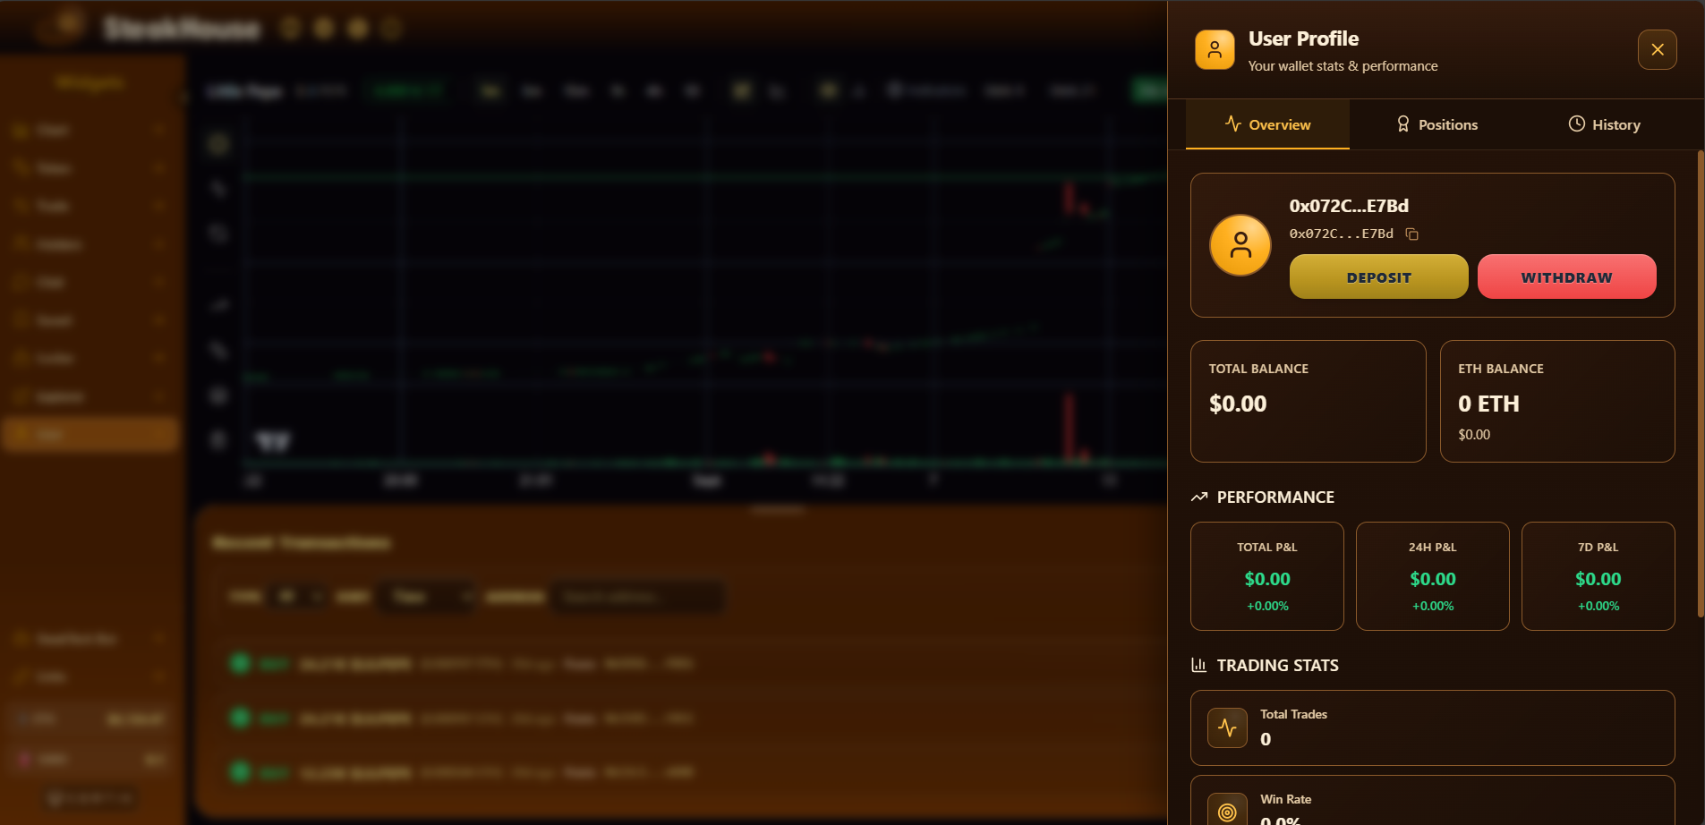Copy the wallet address with copy icon
This screenshot has width=1705, height=825.
pos(1412,234)
